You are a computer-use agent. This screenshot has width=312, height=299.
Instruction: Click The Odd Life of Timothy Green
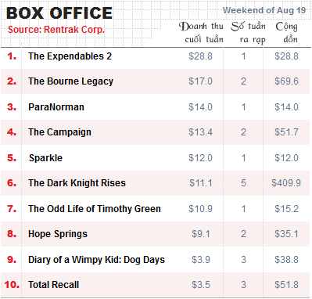pyautogui.click(x=95, y=209)
